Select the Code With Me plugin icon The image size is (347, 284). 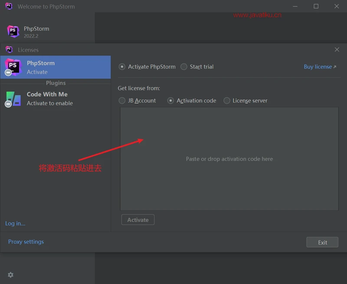pos(13,99)
